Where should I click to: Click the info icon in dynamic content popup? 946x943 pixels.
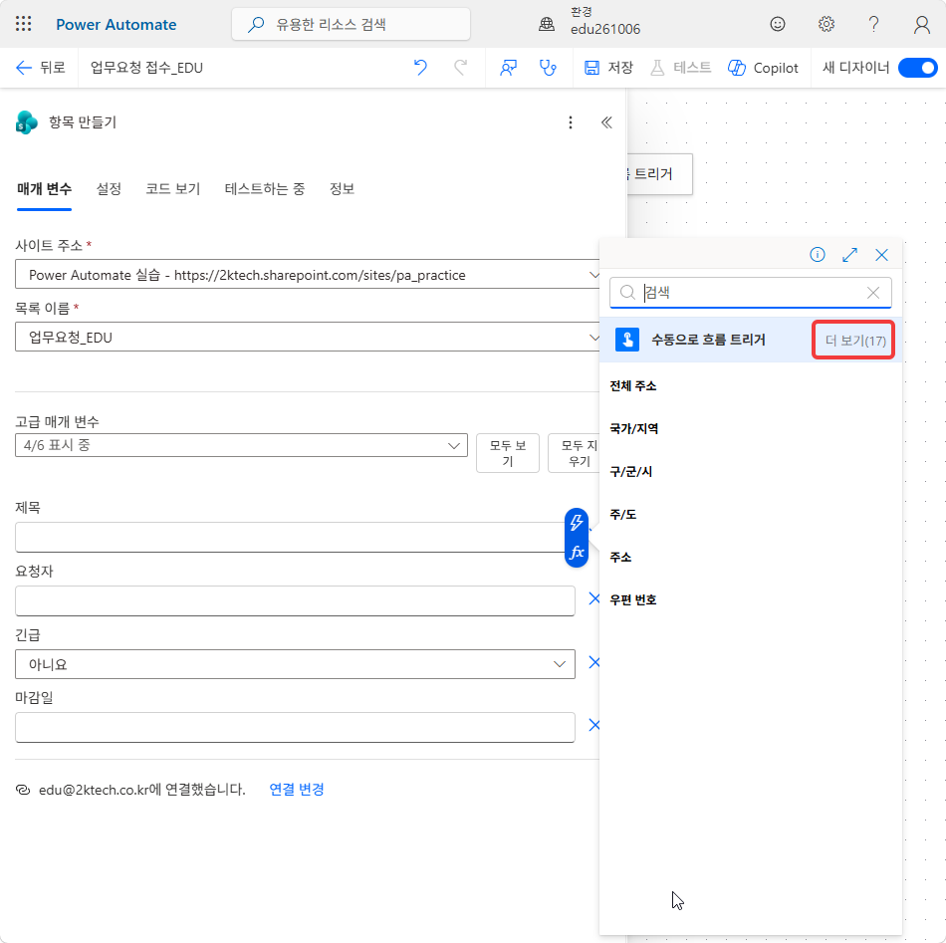[817, 255]
